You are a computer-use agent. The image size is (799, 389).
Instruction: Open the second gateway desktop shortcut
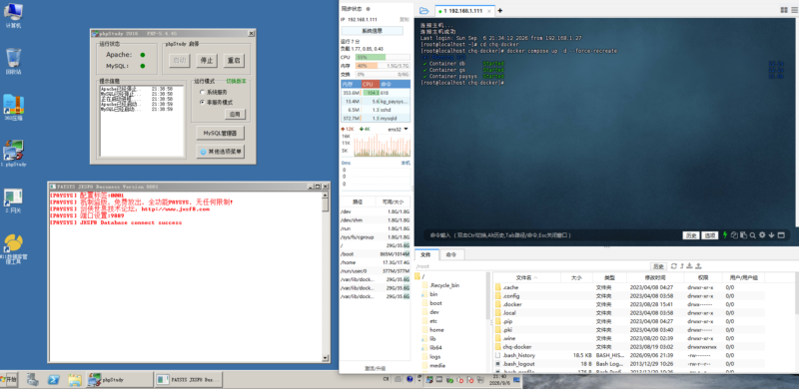(13, 201)
